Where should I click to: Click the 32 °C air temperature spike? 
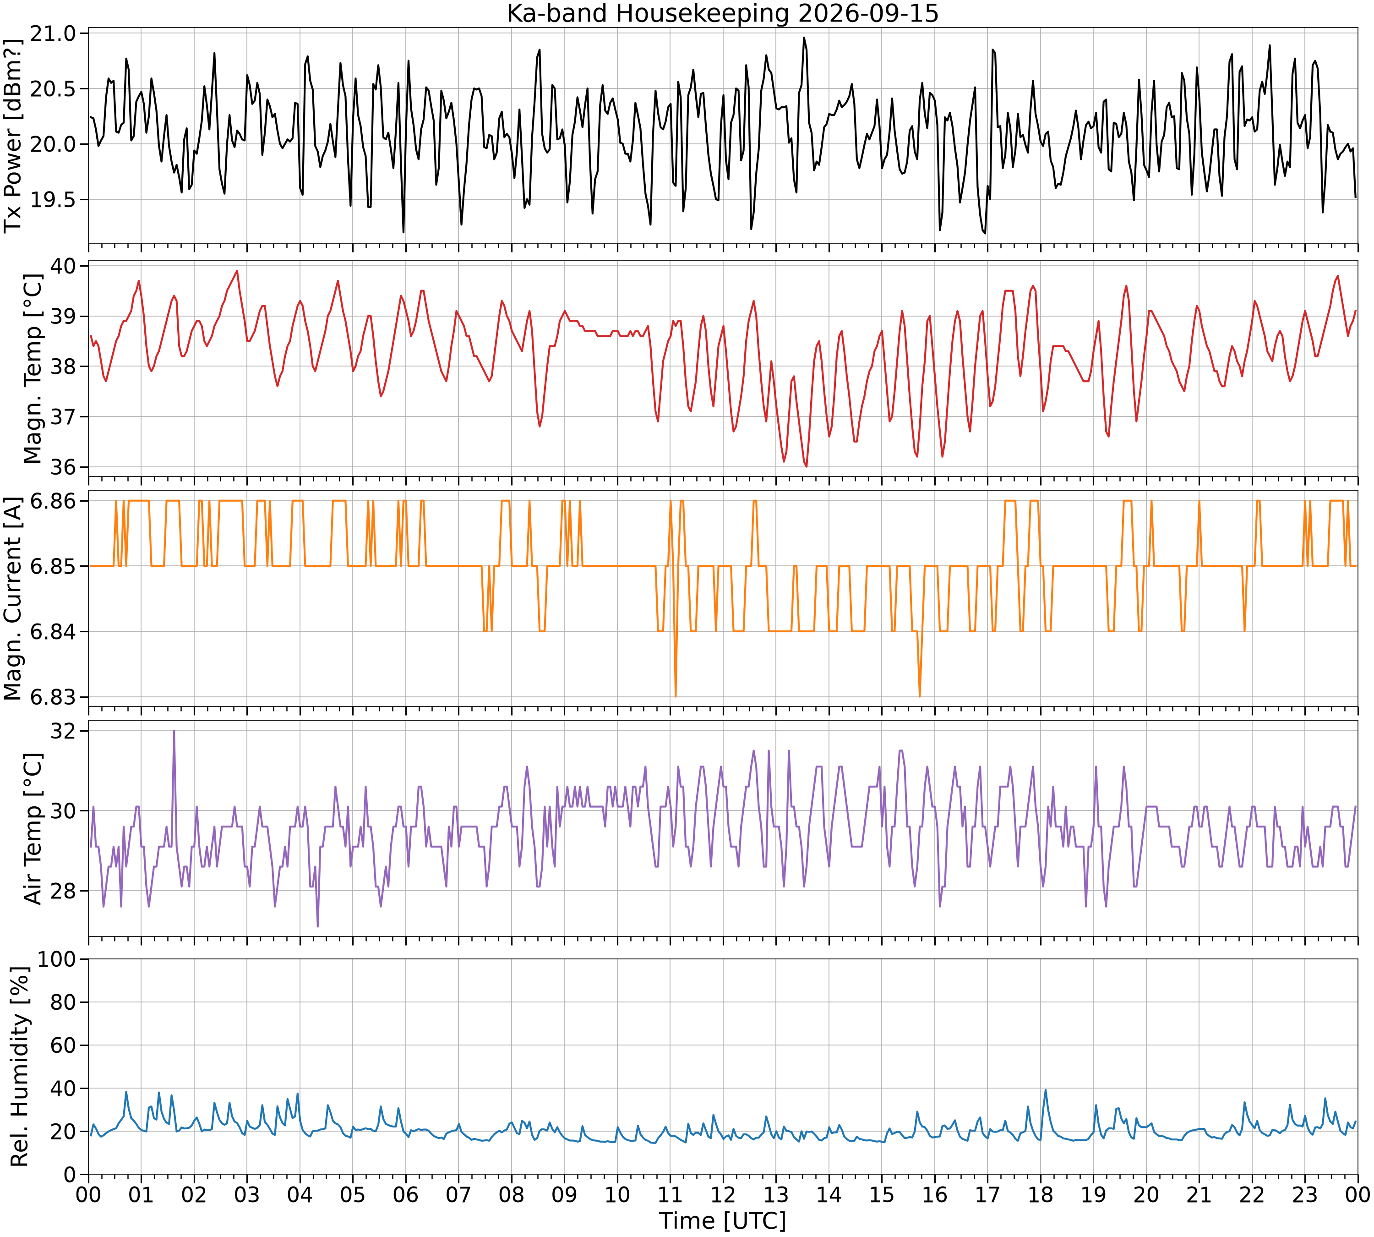[x=174, y=731]
